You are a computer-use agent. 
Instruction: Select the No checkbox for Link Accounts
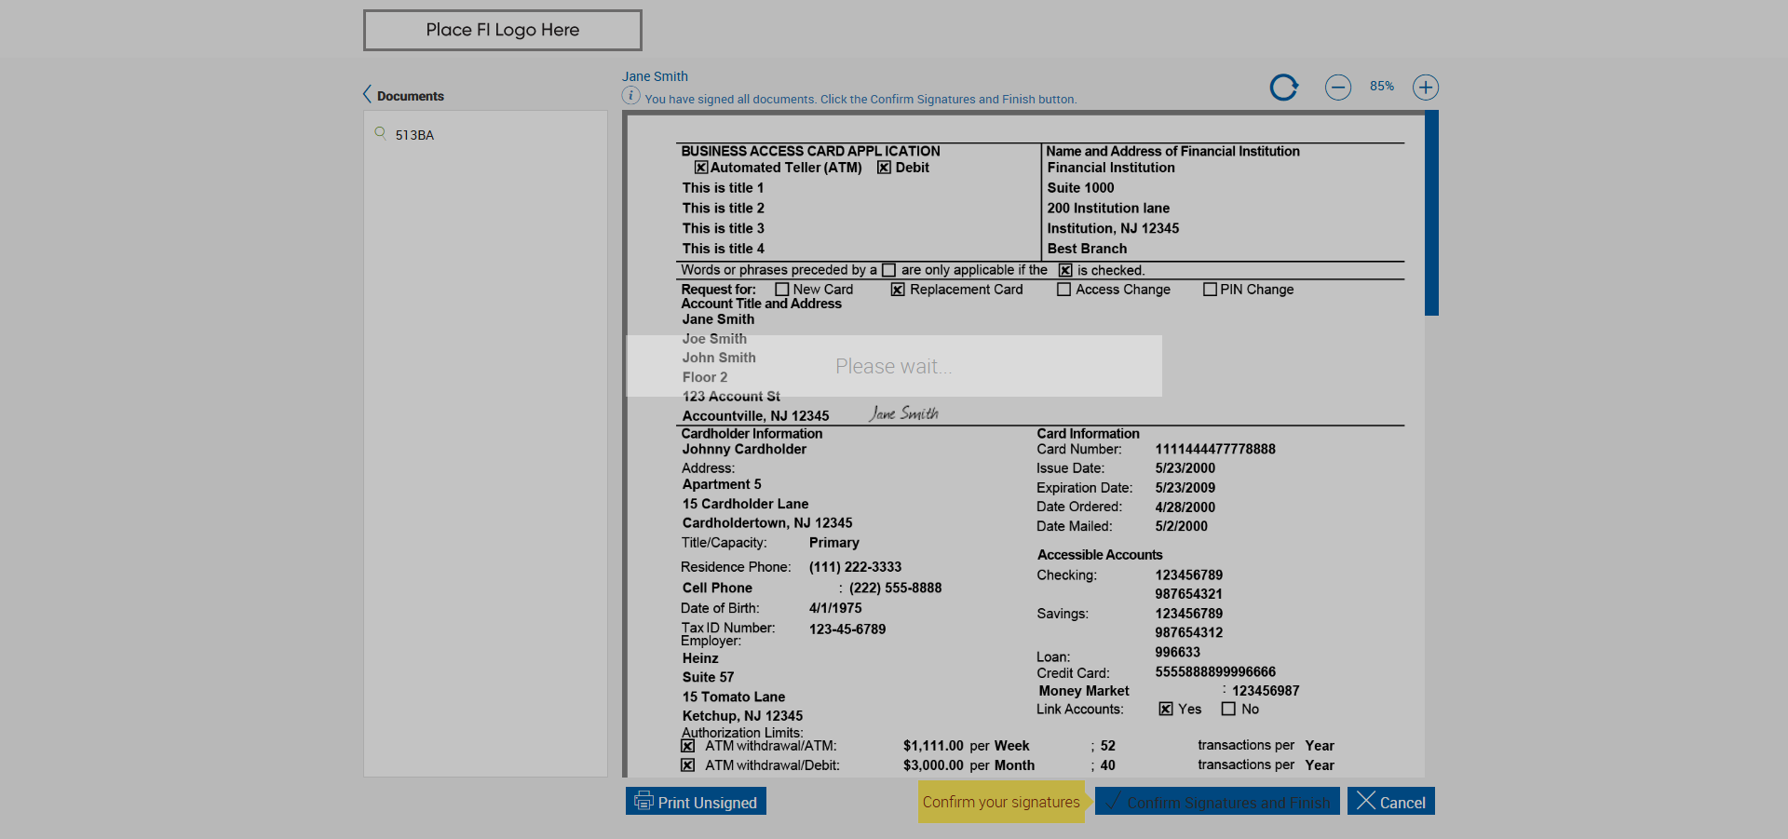tap(1228, 709)
